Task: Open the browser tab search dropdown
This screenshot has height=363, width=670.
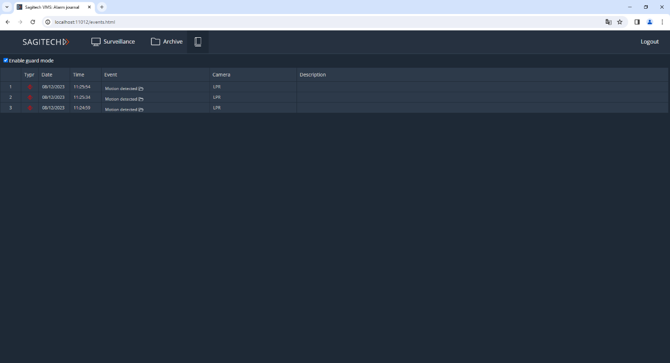Action: click(x=7, y=7)
